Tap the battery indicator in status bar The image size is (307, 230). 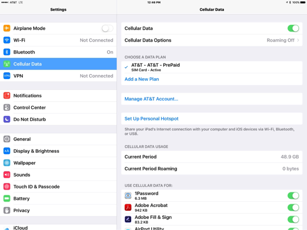point(303,2)
